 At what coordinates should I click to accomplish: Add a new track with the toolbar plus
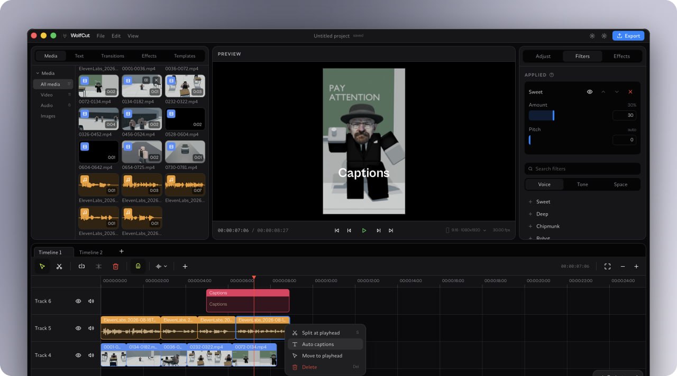pos(185,267)
